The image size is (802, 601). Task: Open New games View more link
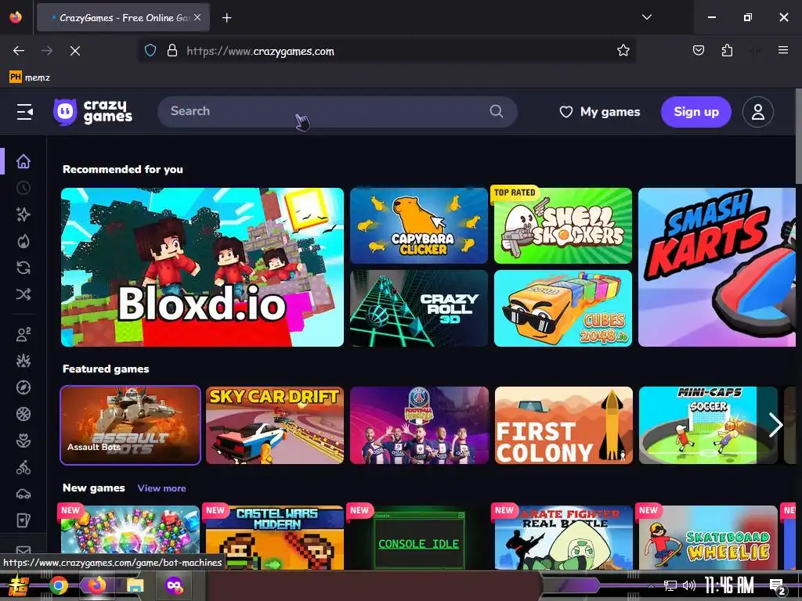click(161, 488)
